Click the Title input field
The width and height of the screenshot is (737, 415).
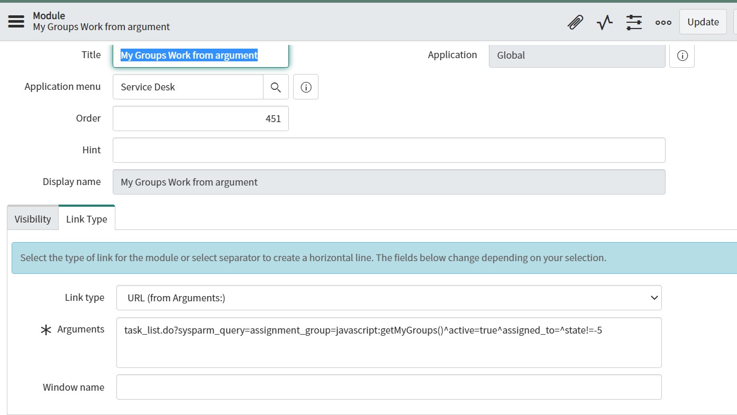point(201,55)
